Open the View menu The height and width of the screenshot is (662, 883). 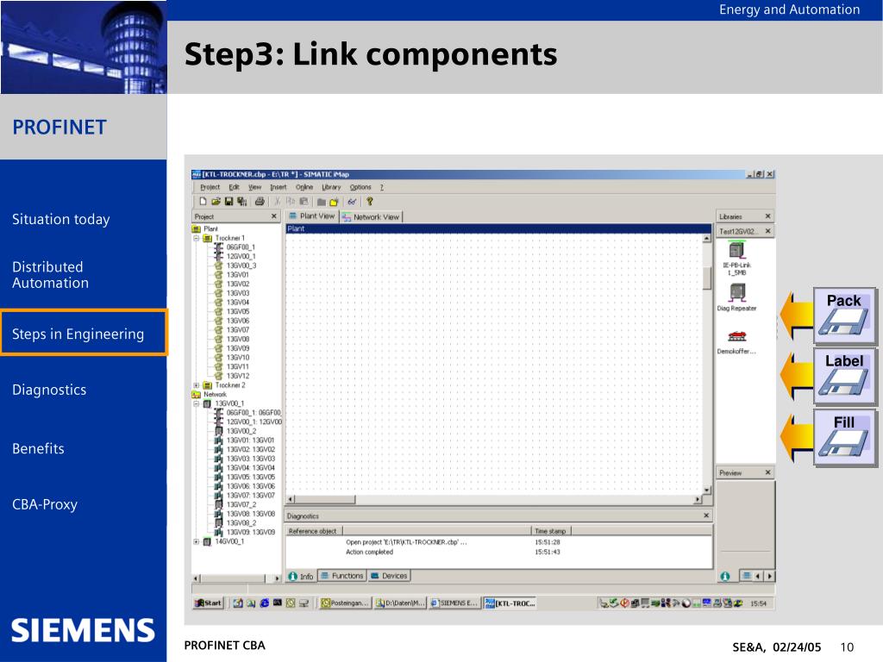click(255, 187)
